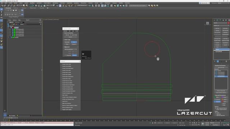Click the Circle cutter type button
Screen dimensions: 230x129
coord(74,42)
